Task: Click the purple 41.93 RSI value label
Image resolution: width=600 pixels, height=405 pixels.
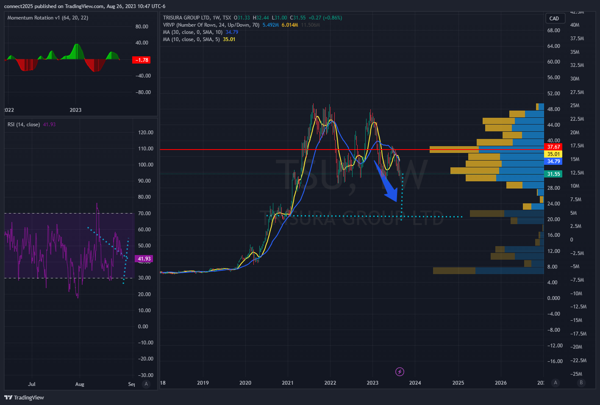Action: click(144, 259)
